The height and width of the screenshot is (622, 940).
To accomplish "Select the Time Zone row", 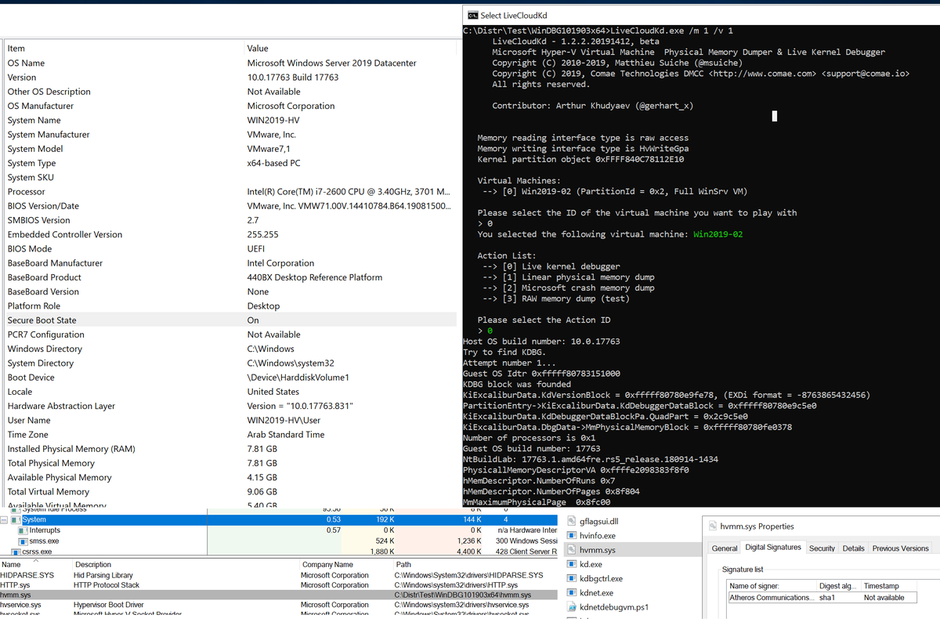I will point(230,434).
